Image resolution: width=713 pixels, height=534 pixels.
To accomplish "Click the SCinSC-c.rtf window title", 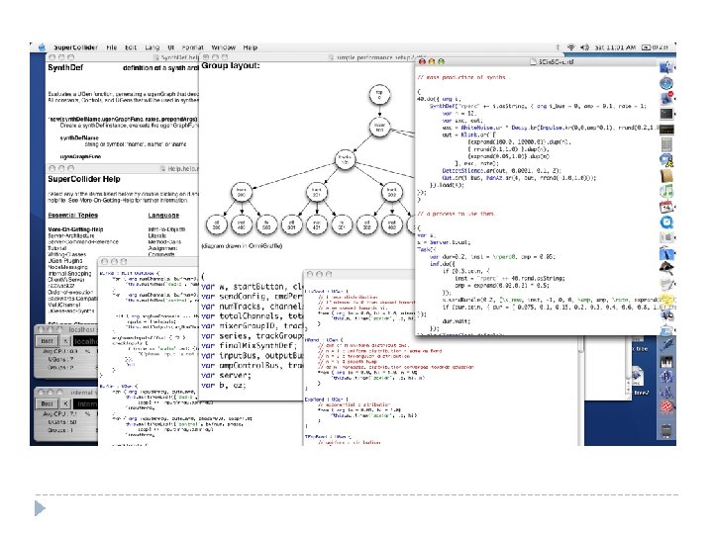I will coord(552,61).
